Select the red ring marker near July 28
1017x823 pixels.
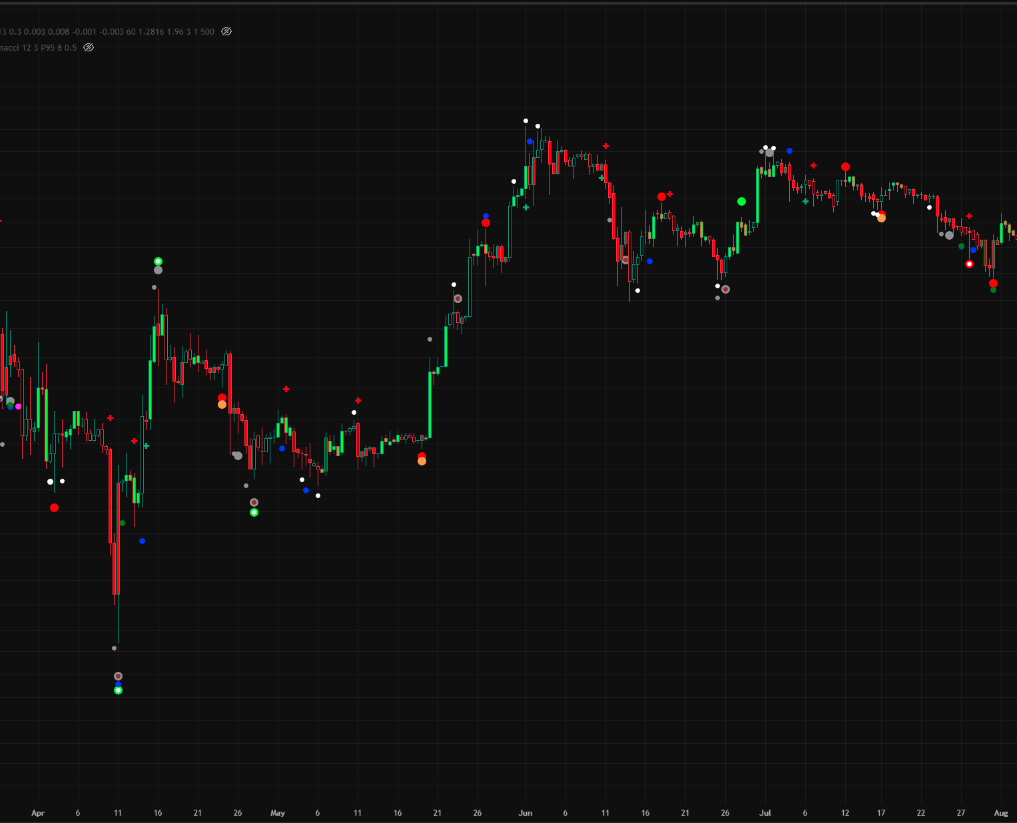[969, 264]
